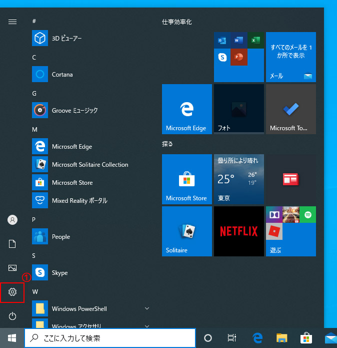Click the S letter heading
Screen dimensions: 337x348
tap(33, 256)
